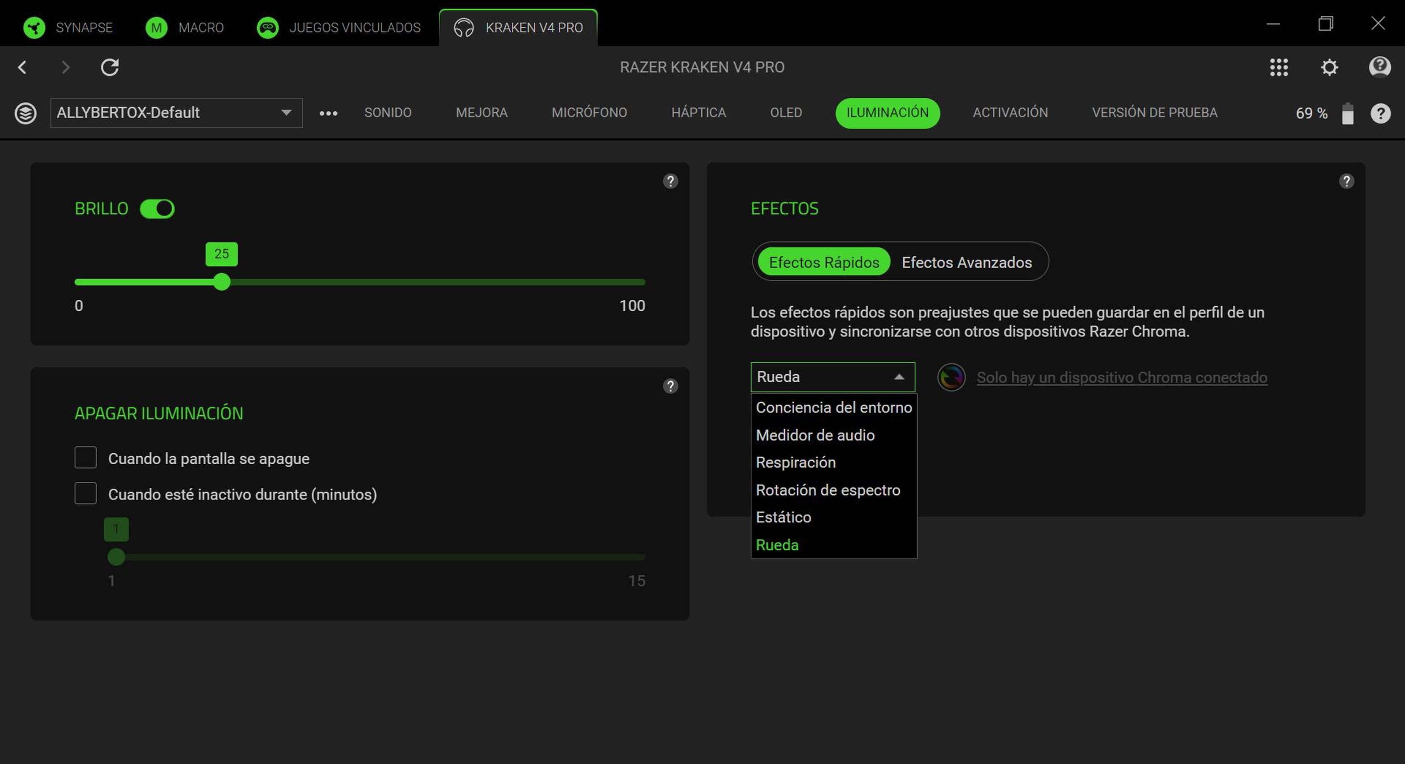Select Respiración from the effects list

pos(796,462)
